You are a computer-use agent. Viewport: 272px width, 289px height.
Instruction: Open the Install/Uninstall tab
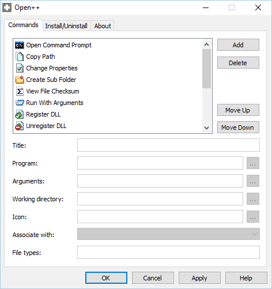(x=66, y=26)
